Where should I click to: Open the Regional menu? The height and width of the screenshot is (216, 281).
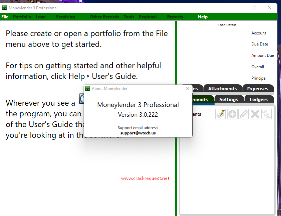pos(148,17)
